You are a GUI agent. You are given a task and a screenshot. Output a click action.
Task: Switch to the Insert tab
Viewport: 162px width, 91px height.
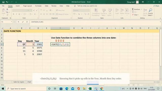tap(17, 6)
